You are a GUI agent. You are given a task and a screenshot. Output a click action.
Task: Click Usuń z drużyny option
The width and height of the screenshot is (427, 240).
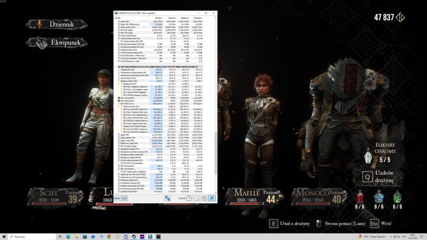click(x=295, y=223)
